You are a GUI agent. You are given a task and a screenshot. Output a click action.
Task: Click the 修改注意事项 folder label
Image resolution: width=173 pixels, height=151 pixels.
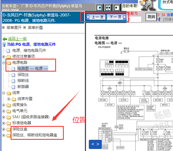pyautogui.click(x=24, y=56)
